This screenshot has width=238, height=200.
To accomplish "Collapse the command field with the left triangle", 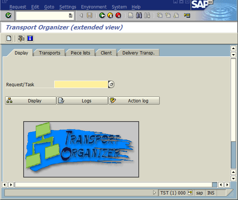I will coord(81,15).
